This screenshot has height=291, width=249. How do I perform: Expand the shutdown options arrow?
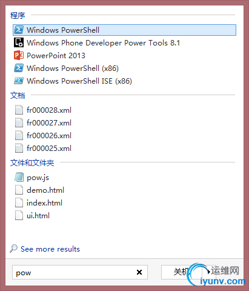[x=209, y=272]
